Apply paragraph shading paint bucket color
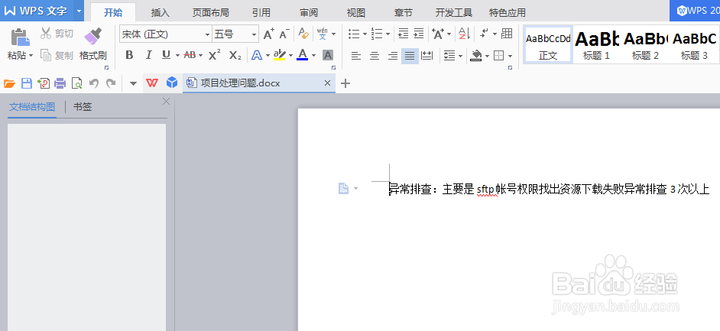Image resolution: width=720 pixels, height=331 pixels. (477, 56)
